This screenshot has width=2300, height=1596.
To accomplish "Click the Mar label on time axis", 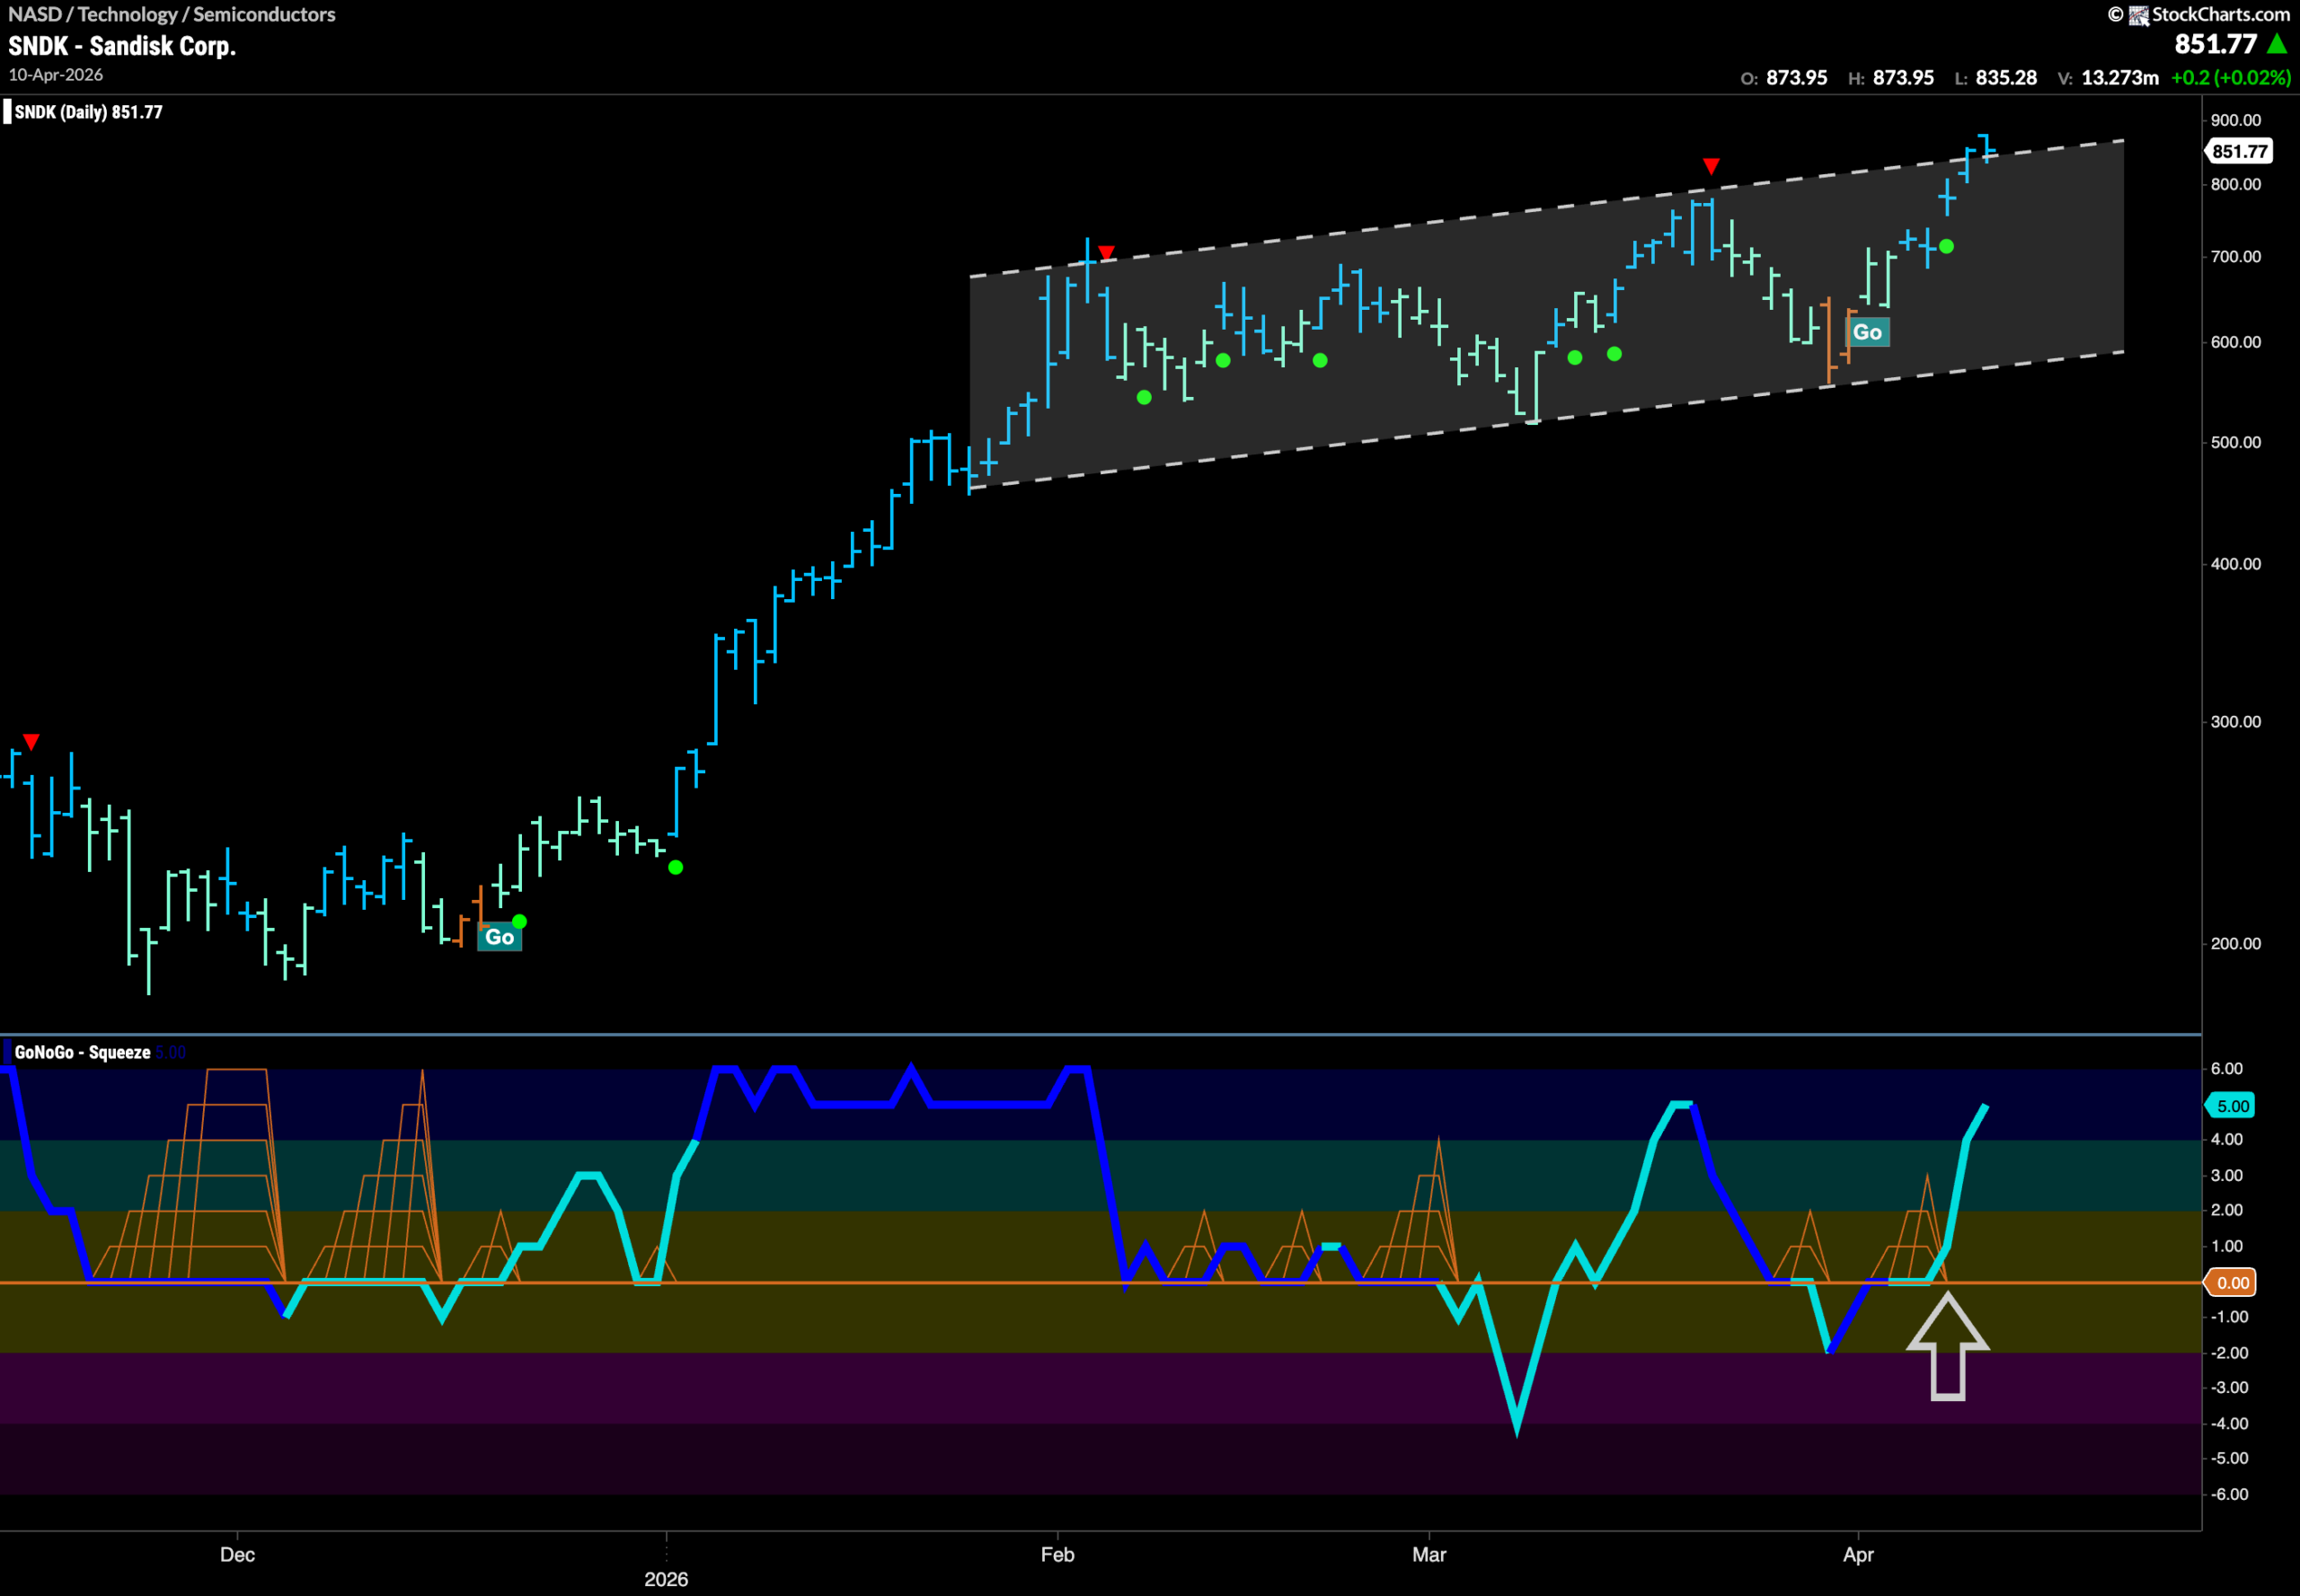I will tap(1429, 1554).
